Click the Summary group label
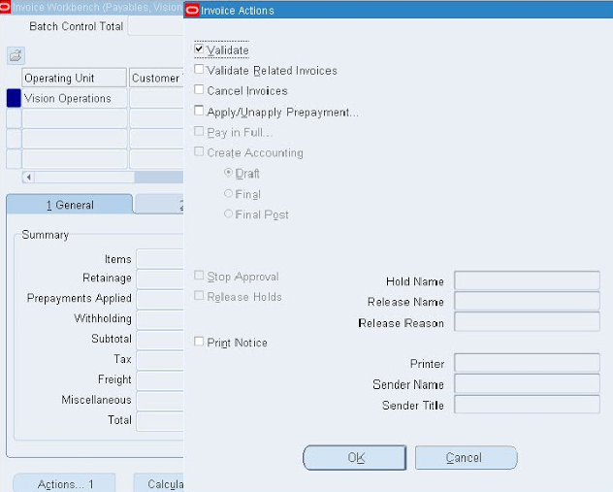 pos(46,235)
